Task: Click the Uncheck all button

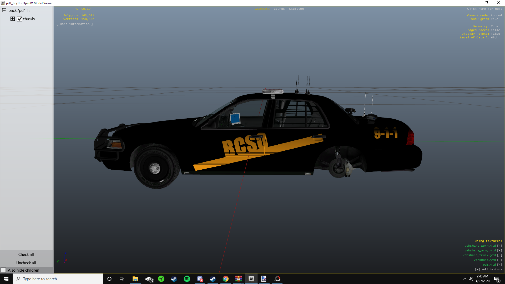Action: pos(26,263)
